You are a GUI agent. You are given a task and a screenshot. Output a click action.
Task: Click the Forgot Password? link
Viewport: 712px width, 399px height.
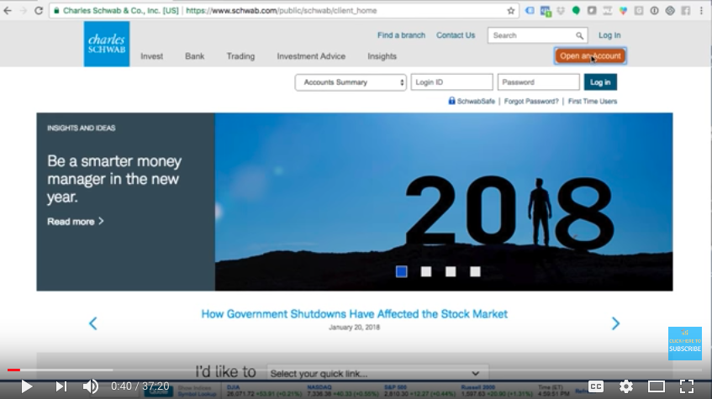(x=531, y=102)
